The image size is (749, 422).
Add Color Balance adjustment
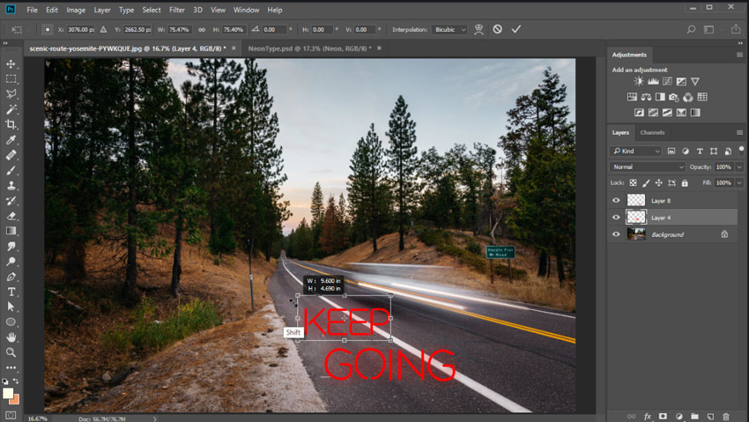click(646, 97)
